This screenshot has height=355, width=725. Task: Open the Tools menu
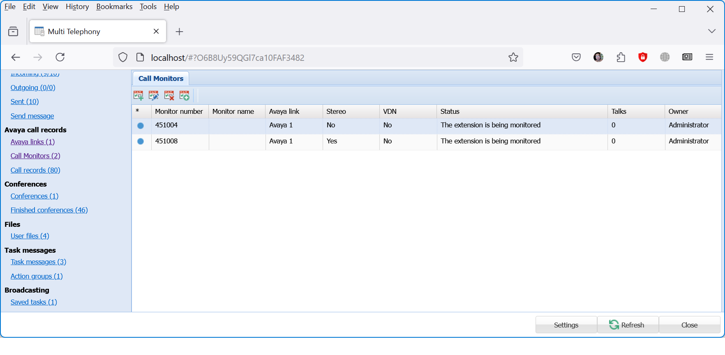pos(148,7)
